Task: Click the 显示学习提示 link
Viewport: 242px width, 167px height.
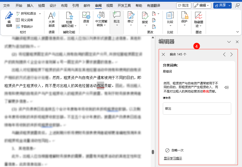Action: tap(173, 158)
